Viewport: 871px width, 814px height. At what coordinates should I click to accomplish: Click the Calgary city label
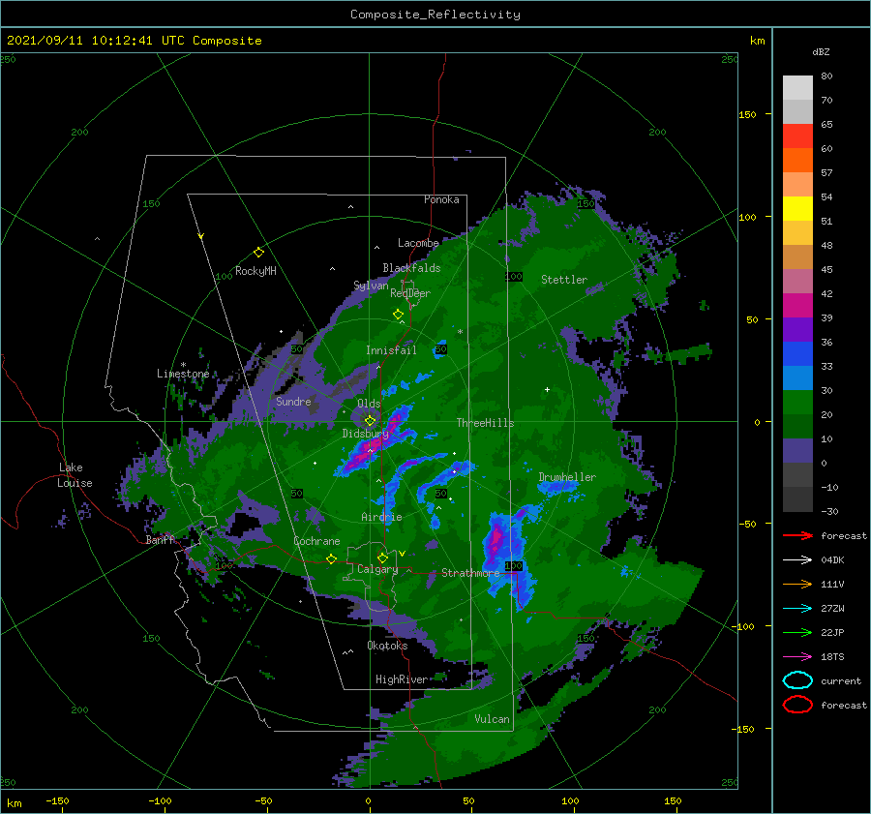(x=377, y=569)
